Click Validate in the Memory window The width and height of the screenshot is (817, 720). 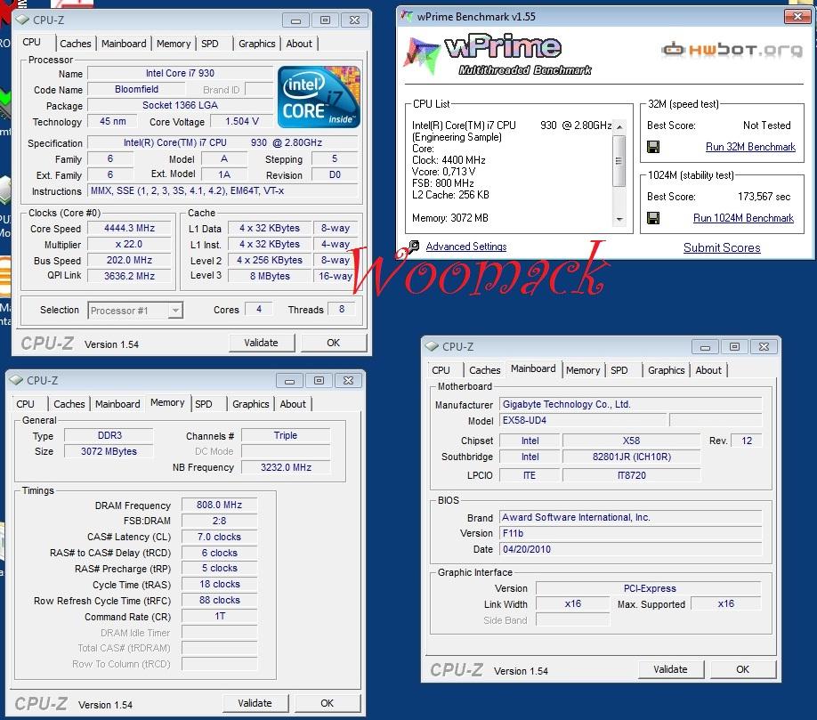tap(255, 703)
